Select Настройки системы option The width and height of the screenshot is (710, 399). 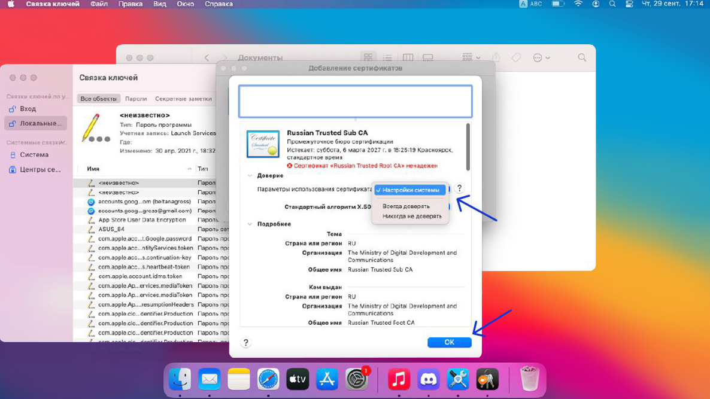coord(410,190)
